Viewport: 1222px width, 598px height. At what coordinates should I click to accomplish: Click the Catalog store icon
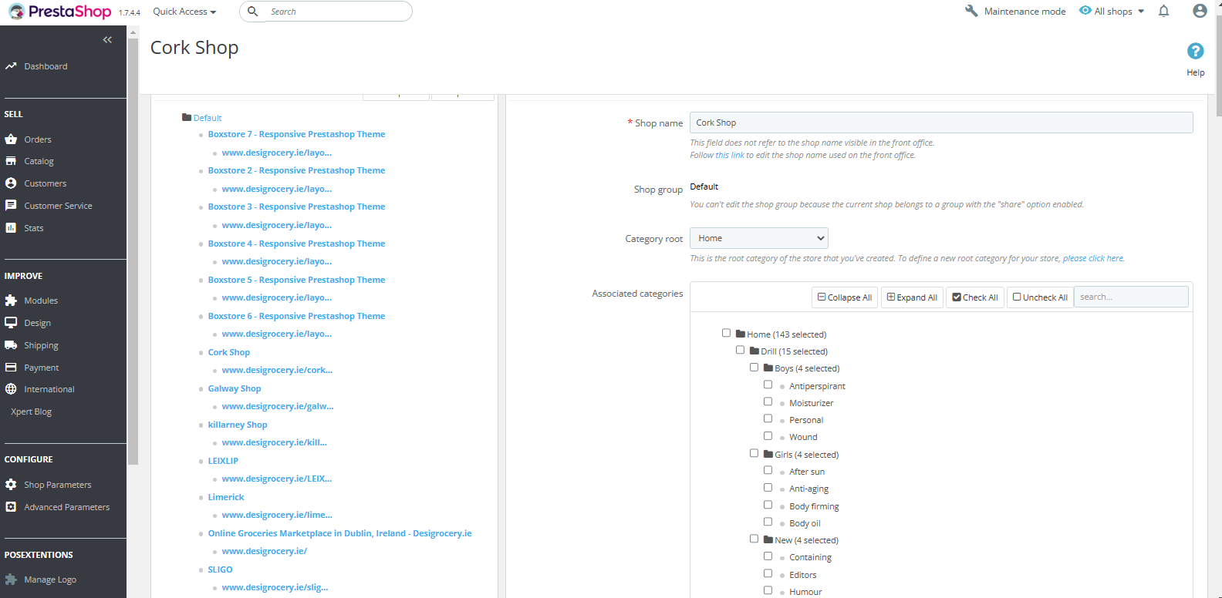point(11,161)
